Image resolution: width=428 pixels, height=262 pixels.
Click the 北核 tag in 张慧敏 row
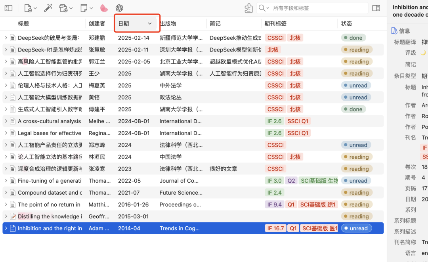(273, 50)
